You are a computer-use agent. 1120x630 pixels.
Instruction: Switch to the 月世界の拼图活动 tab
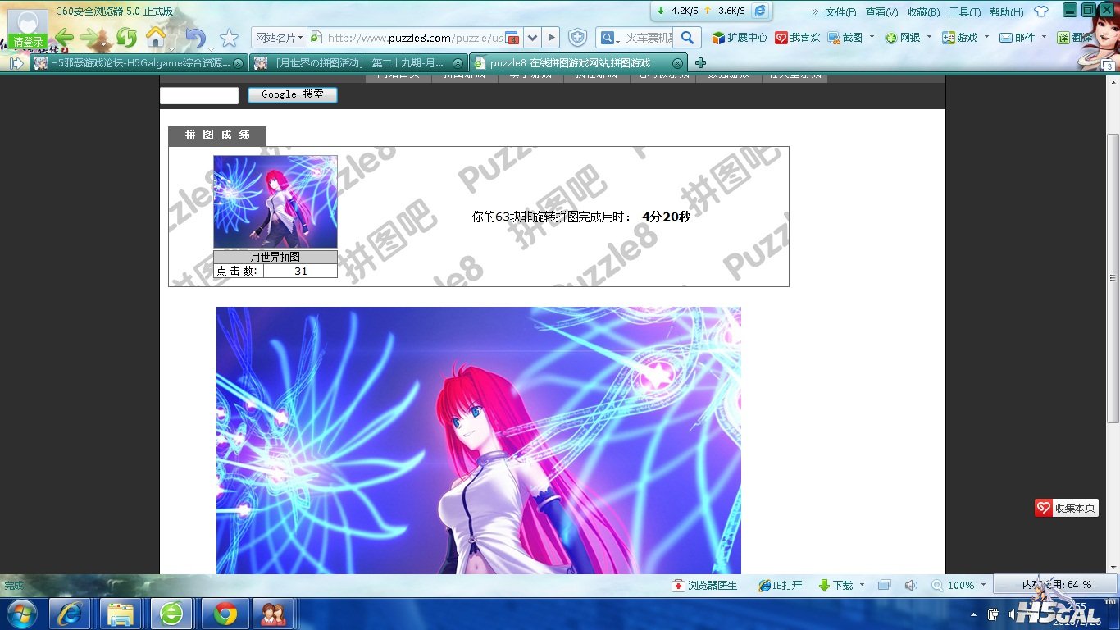point(358,62)
